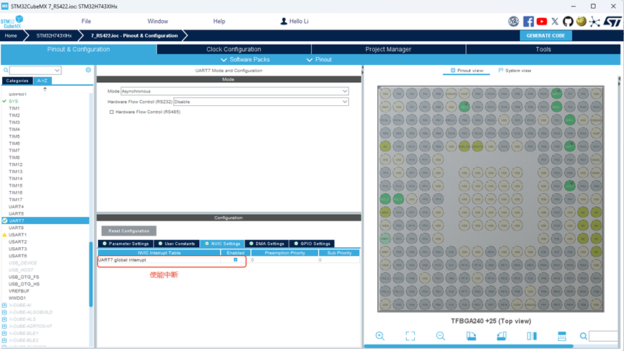This screenshot has height=351, width=624.
Task: Collapse list with the sort arrow toggle
Action: tap(45, 89)
